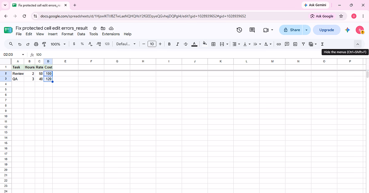369x193 pixels.
Task: Select the cell containing Review
Action: click(x=18, y=74)
